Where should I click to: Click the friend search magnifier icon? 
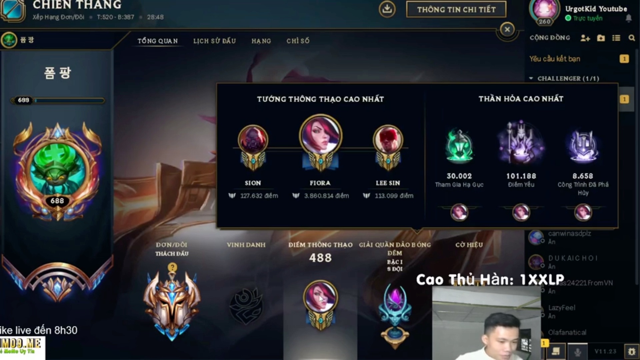632,38
